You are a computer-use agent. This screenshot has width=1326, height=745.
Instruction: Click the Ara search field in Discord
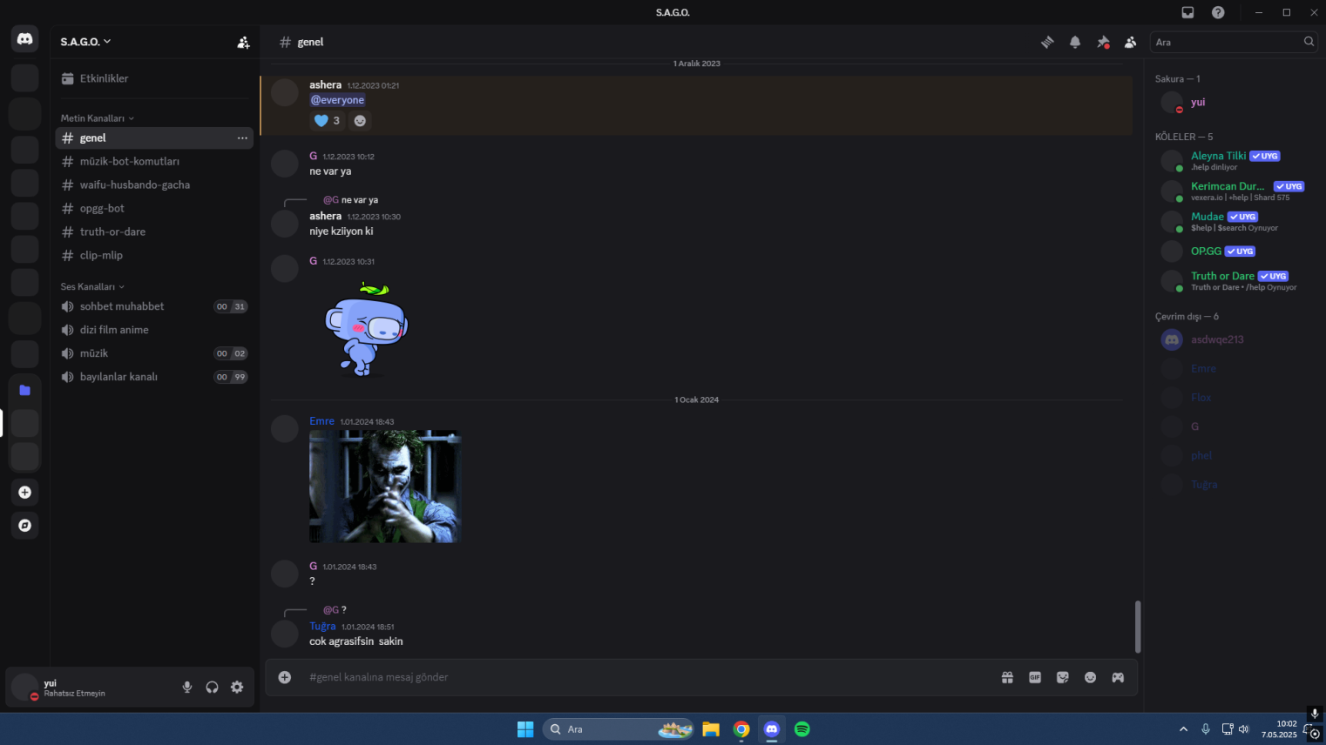[1233, 42]
